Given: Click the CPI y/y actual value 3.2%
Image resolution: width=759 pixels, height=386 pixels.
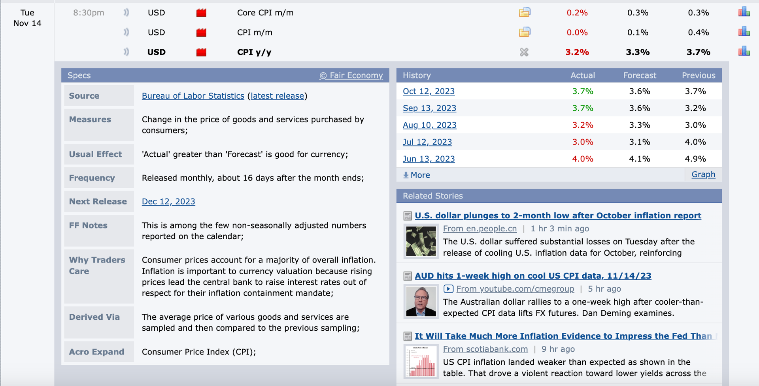Looking at the screenshot, I should point(577,52).
